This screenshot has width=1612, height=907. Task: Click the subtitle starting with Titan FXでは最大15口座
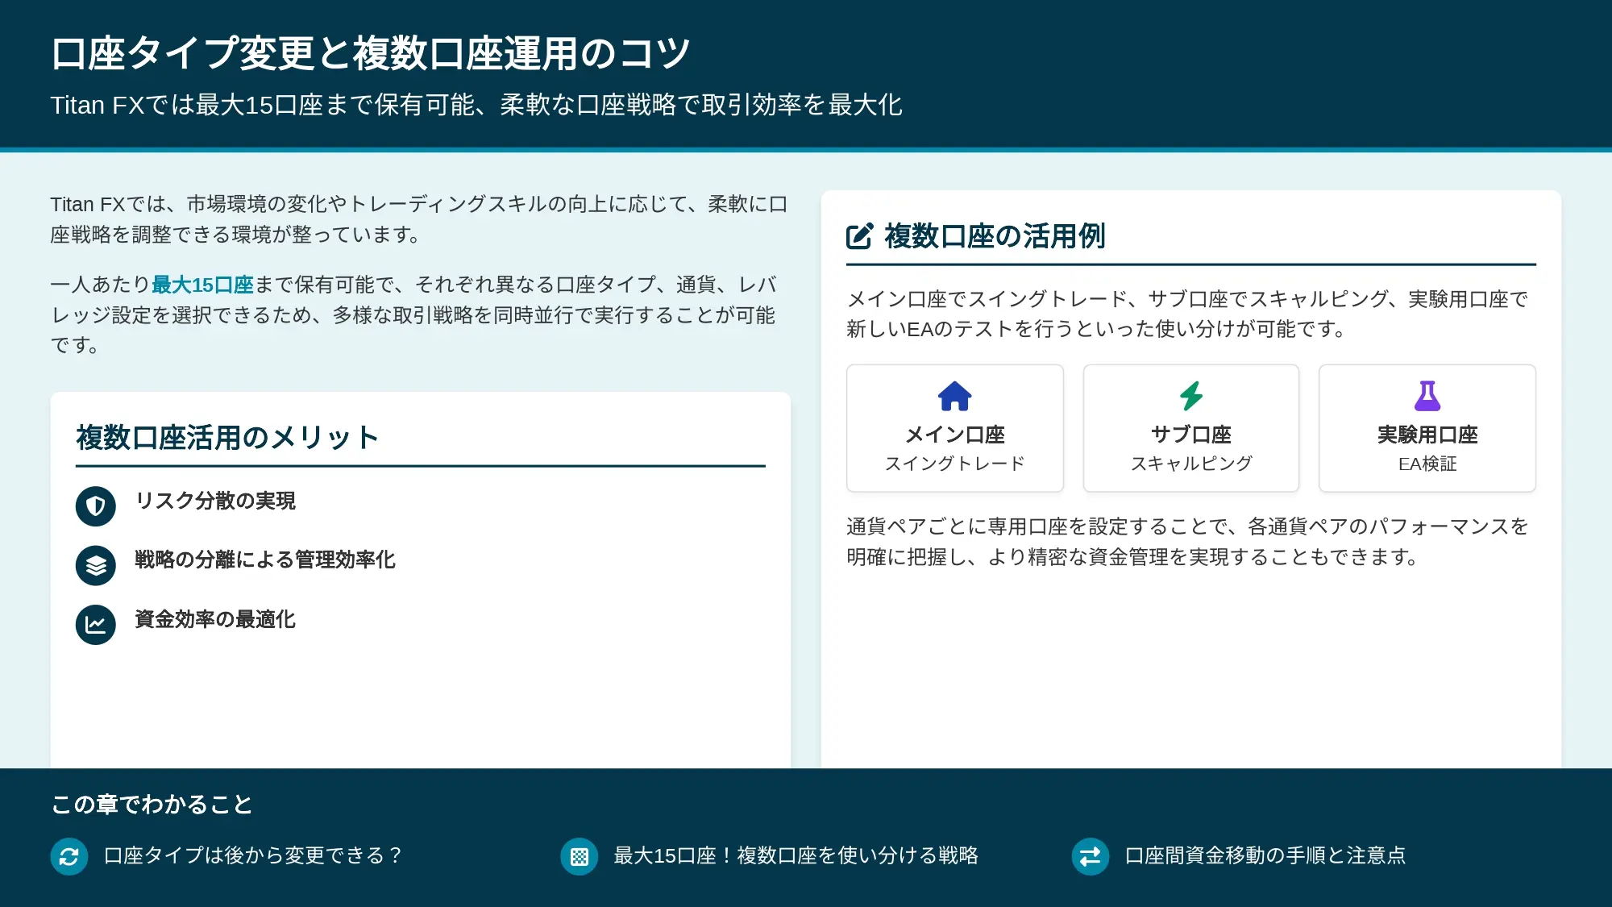476,105
